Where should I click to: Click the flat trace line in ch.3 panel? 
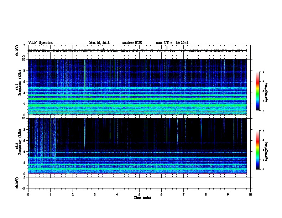[137, 183]
